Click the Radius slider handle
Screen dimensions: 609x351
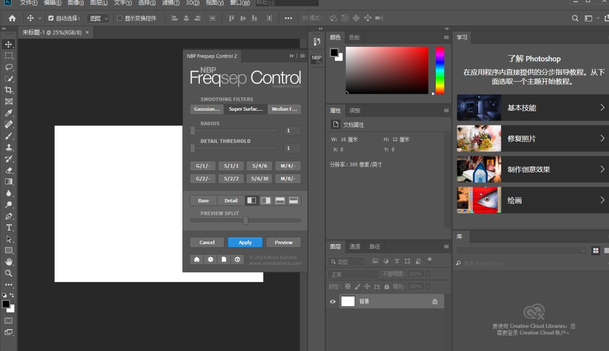[x=193, y=131]
